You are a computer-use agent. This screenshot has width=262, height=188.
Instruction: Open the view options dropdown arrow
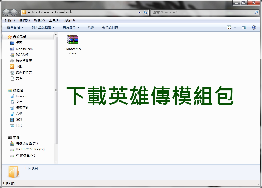tap(235, 27)
